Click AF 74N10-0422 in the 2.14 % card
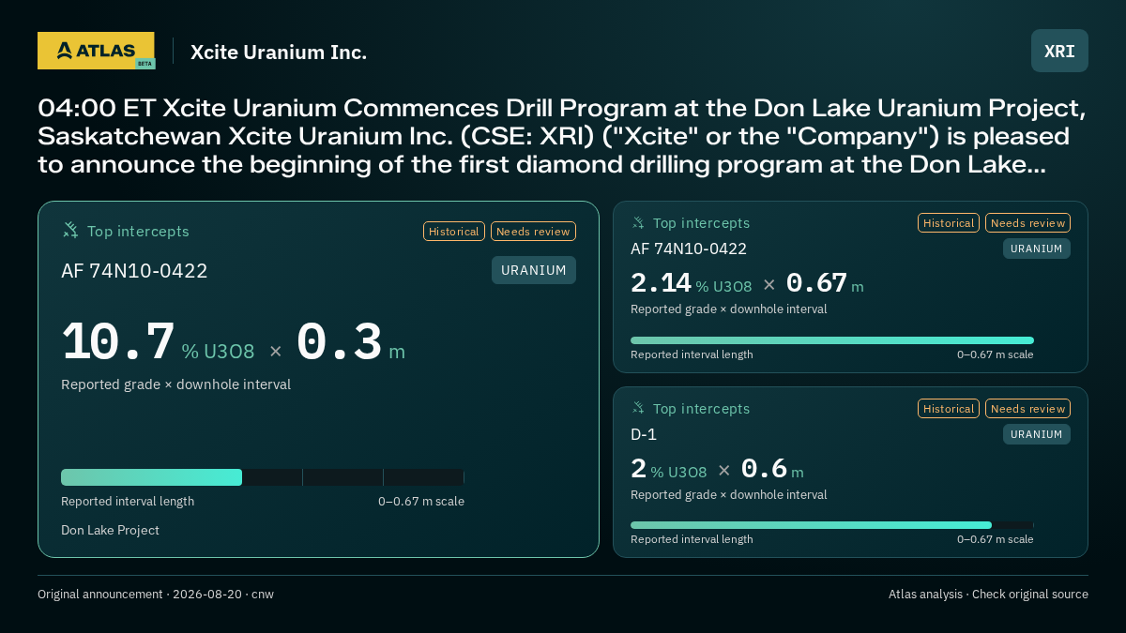The width and height of the screenshot is (1126, 633). pos(689,249)
